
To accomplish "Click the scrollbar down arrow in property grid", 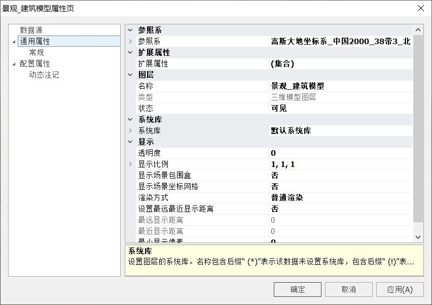I will point(418,237).
